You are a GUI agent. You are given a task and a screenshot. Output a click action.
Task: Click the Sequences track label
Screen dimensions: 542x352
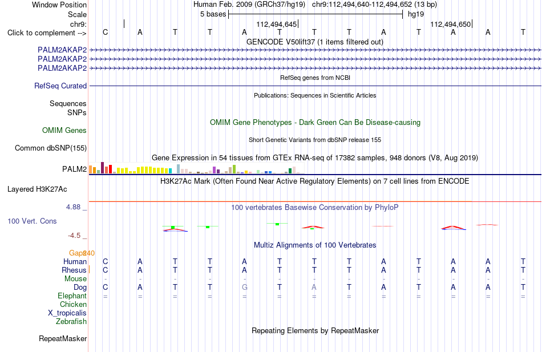(68, 103)
